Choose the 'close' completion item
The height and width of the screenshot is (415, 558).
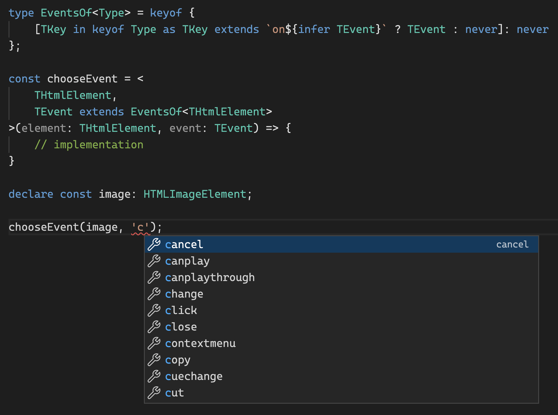coord(342,327)
